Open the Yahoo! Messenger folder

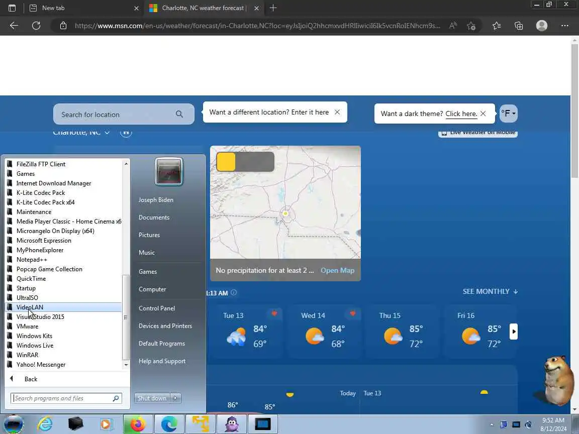click(63, 364)
